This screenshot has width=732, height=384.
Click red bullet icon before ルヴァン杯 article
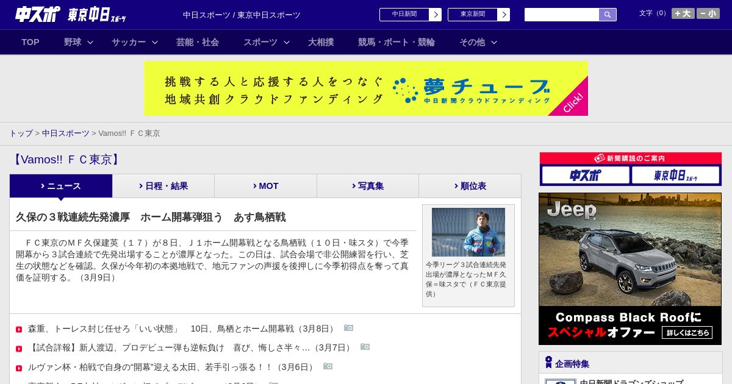[x=19, y=368]
